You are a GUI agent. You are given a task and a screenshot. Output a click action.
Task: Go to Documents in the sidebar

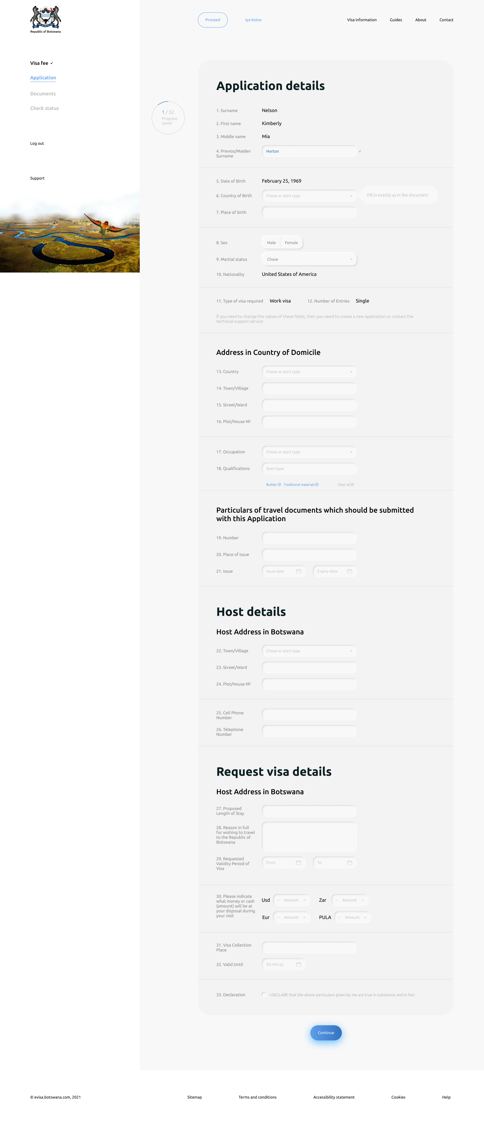point(43,94)
